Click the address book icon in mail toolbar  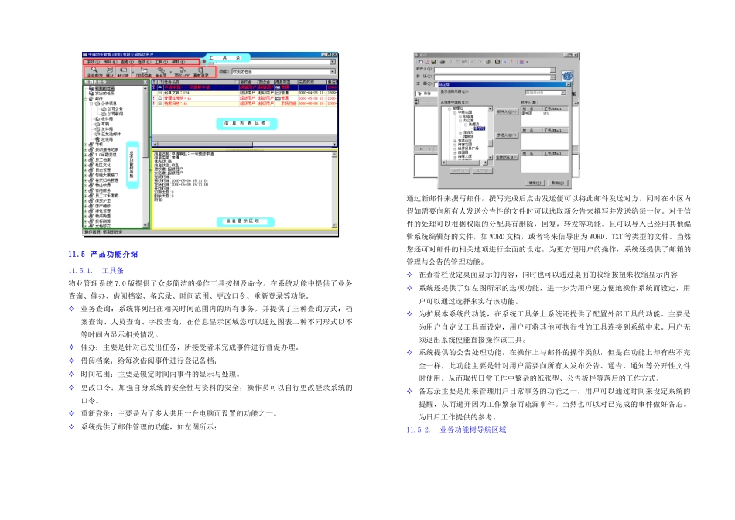coord(497,62)
